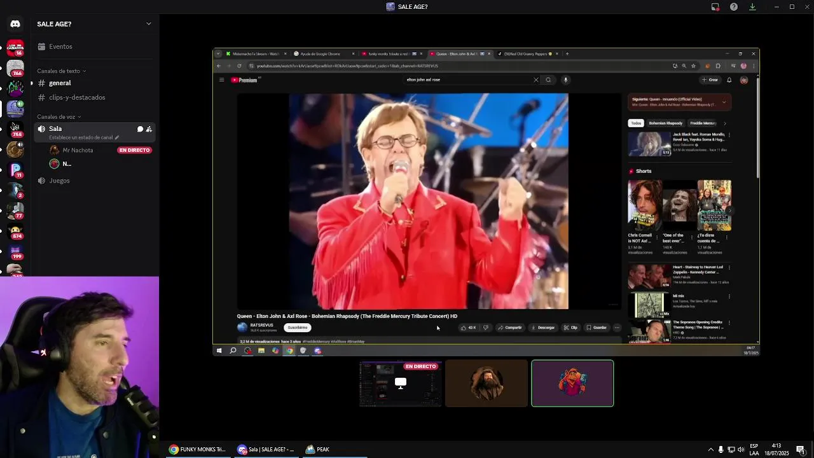Click the Guardar button
This screenshot has height=458, width=814.
tap(597, 328)
